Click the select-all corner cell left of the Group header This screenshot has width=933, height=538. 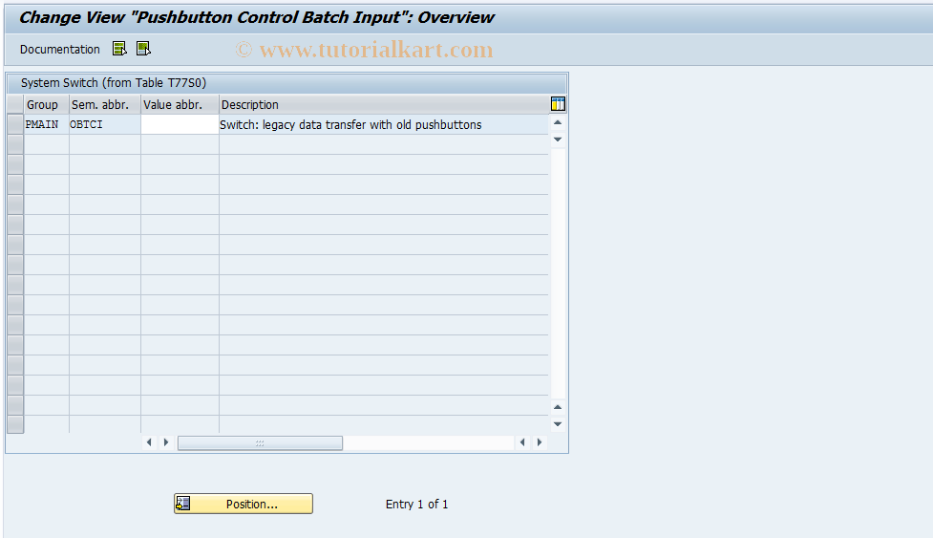coord(15,105)
